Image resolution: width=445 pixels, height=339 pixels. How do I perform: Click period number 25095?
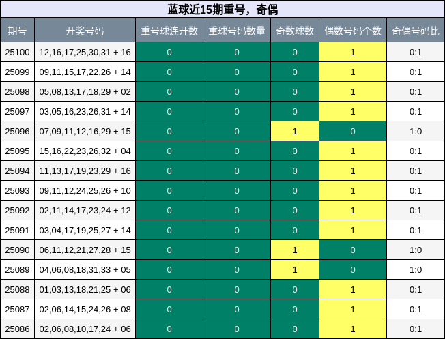(x=17, y=151)
